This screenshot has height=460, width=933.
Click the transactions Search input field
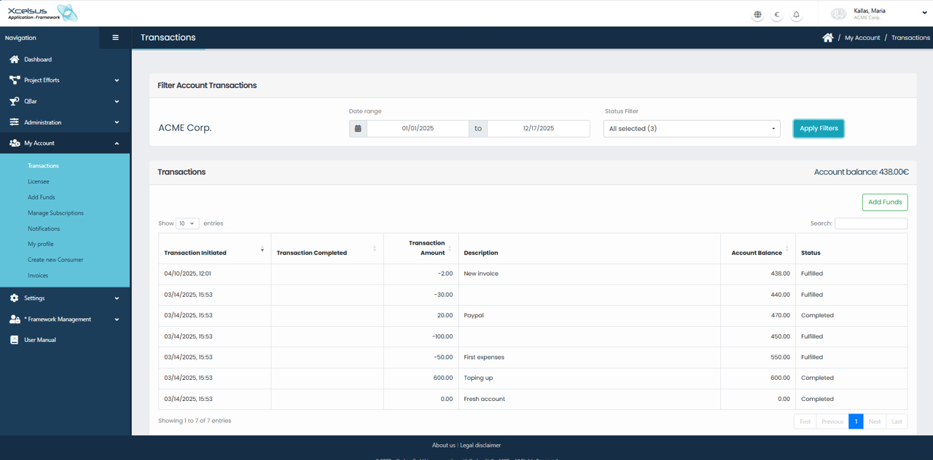(x=870, y=223)
